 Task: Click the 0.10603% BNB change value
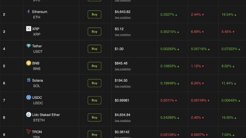(x=168, y=66)
